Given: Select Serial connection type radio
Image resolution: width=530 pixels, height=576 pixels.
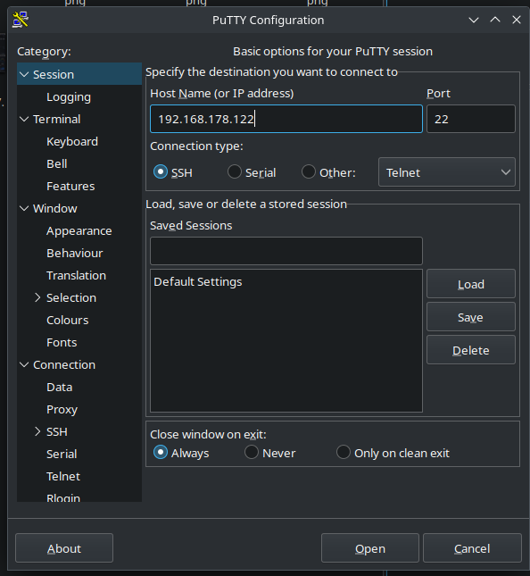Looking at the screenshot, I should [234, 171].
